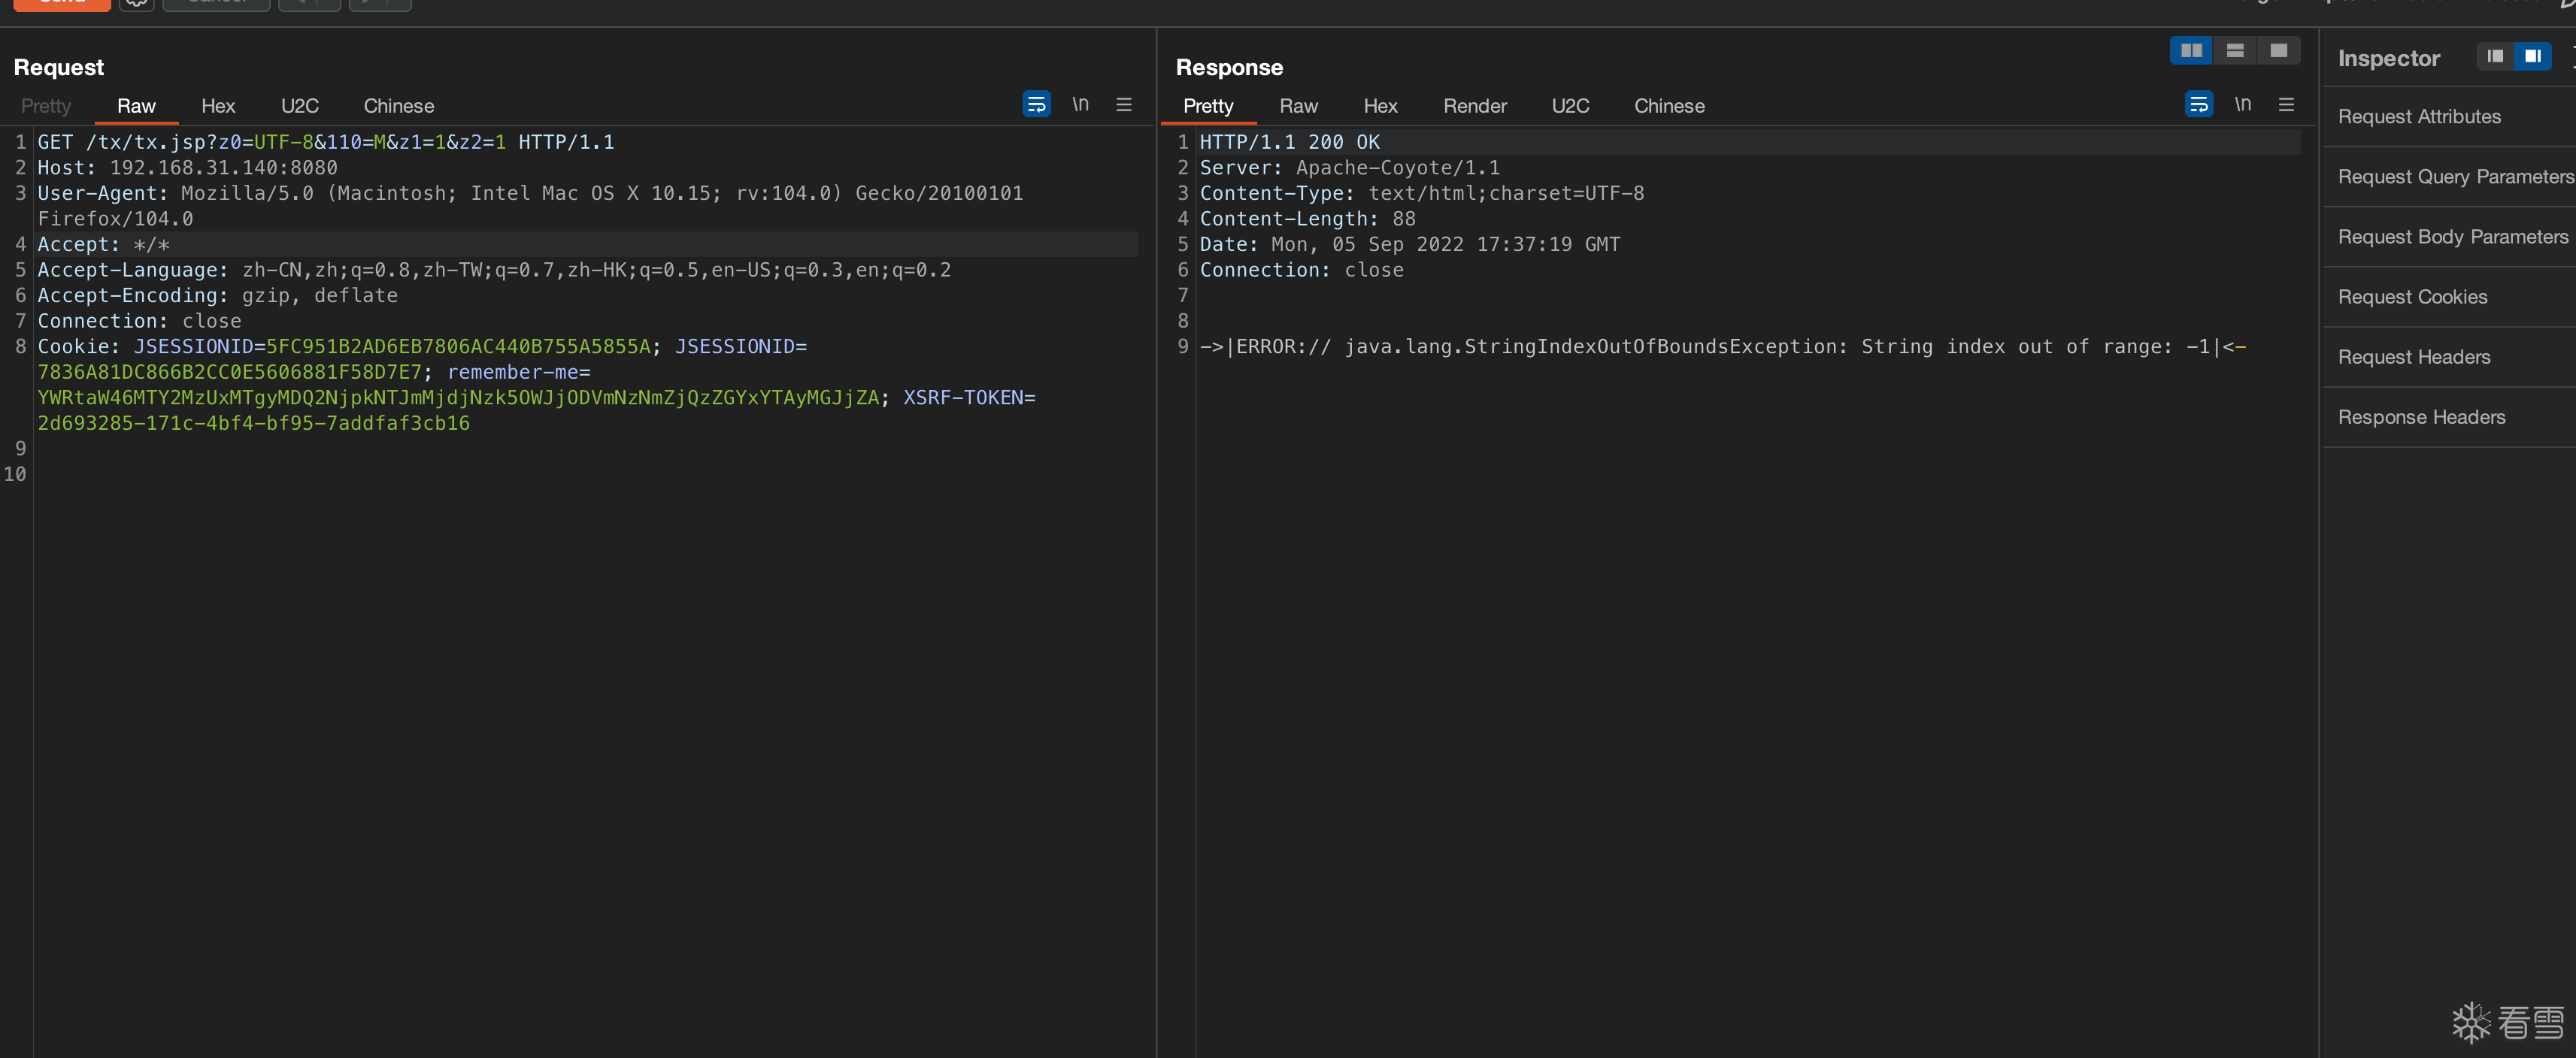2576x1058 pixels.
Task: Show non-printable chars in Response editor
Action: coord(2242,104)
